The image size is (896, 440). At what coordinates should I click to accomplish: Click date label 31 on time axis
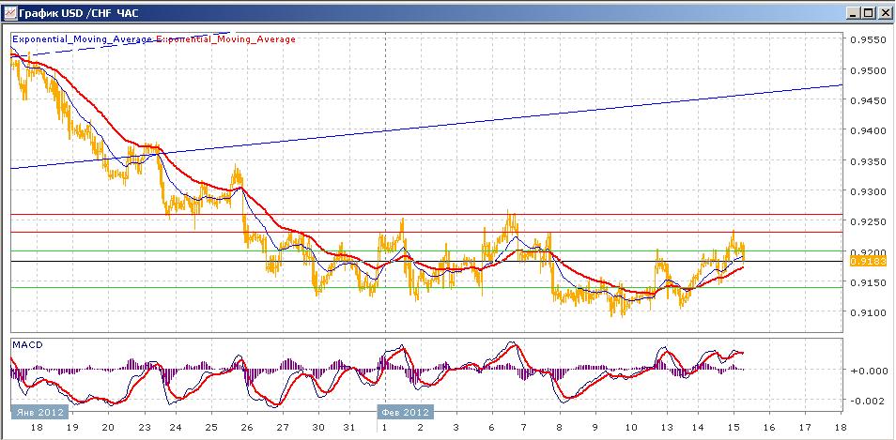349,428
